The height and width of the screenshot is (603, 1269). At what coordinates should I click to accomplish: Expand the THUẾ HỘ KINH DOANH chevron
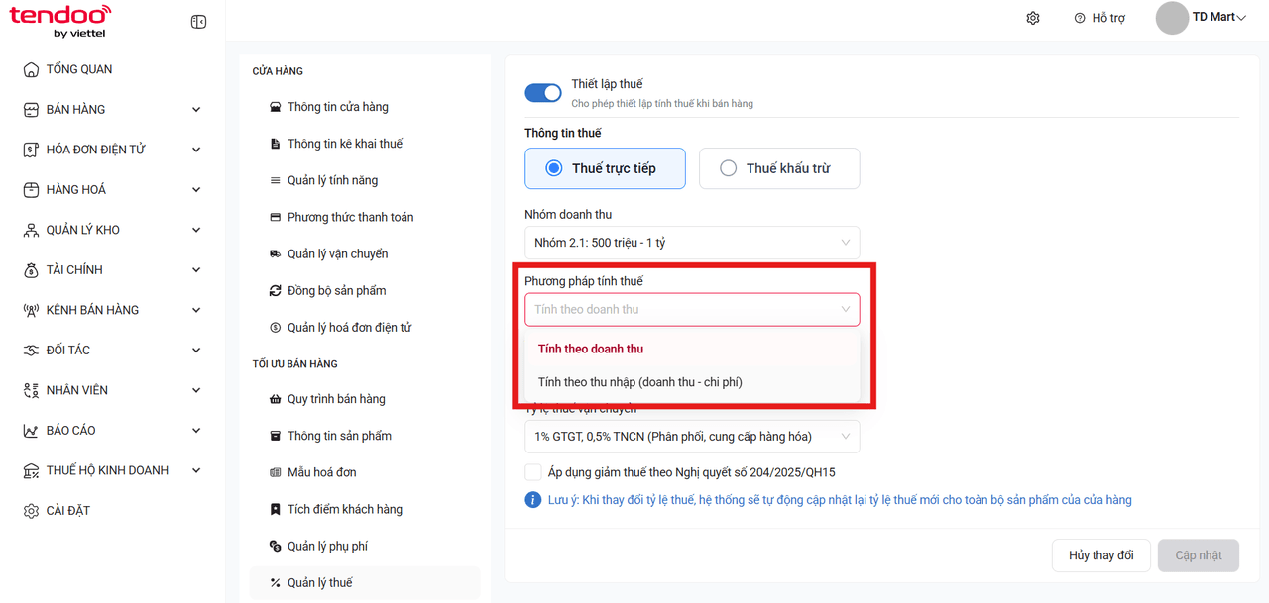[196, 470]
